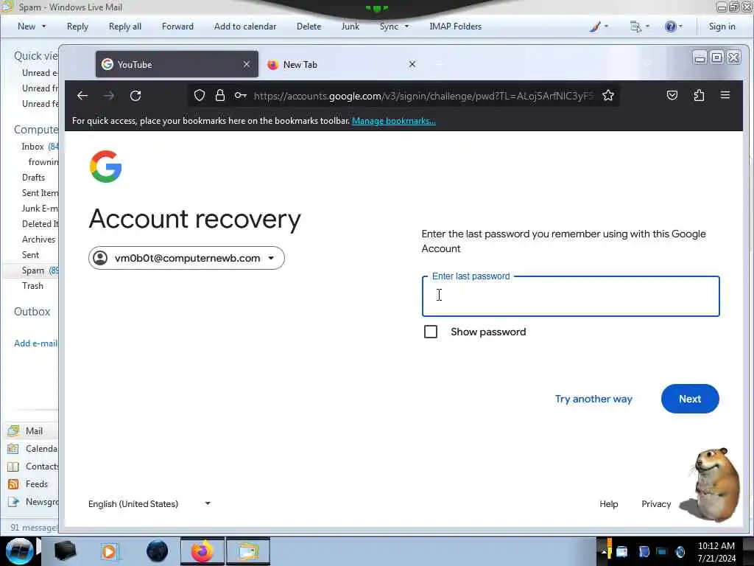Open the Calendar view icon in Live Mail
Image resolution: width=754 pixels, height=566 pixels.
tap(13, 449)
